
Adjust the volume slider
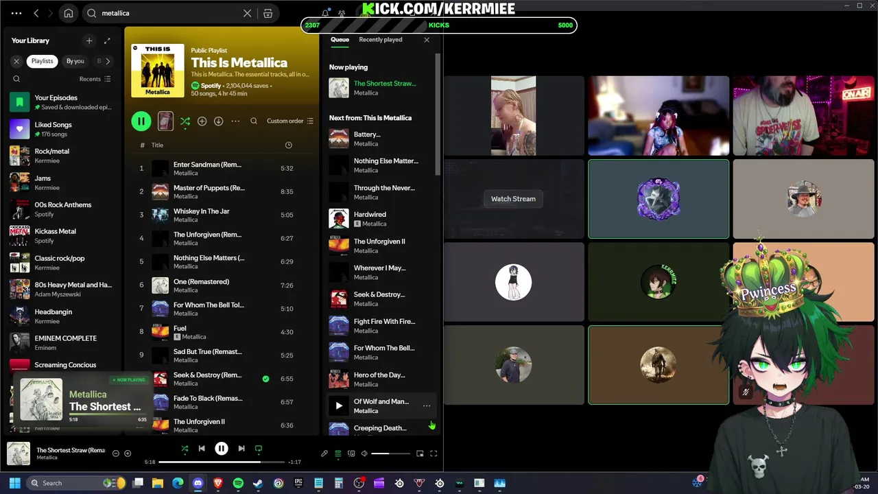(390, 454)
